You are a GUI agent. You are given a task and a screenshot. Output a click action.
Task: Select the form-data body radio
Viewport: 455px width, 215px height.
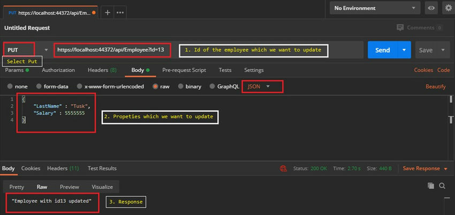39,86
